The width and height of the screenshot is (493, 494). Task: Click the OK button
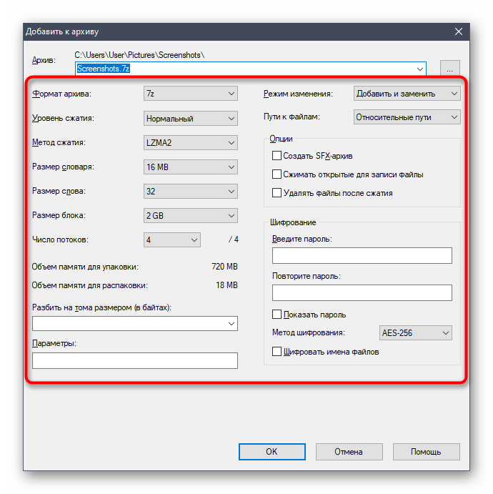[x=272, y=452]
